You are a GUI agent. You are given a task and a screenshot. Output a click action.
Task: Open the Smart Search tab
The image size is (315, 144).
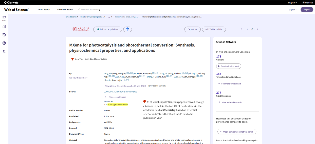click(x=44, y=10)
